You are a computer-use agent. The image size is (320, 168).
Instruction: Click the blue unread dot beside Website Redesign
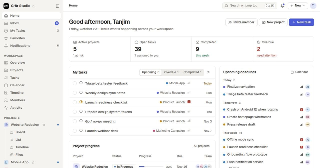[x=58, y=125]
